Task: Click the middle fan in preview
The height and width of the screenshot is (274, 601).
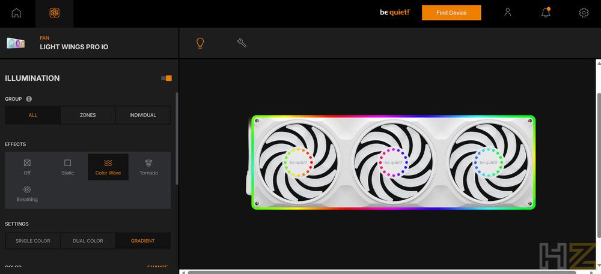Action: point(393,162)
